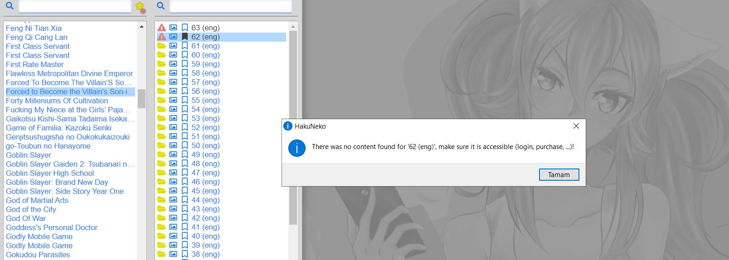
Task: Select Goblin Slayer: Brand New Day
Action: coord(57,182)
